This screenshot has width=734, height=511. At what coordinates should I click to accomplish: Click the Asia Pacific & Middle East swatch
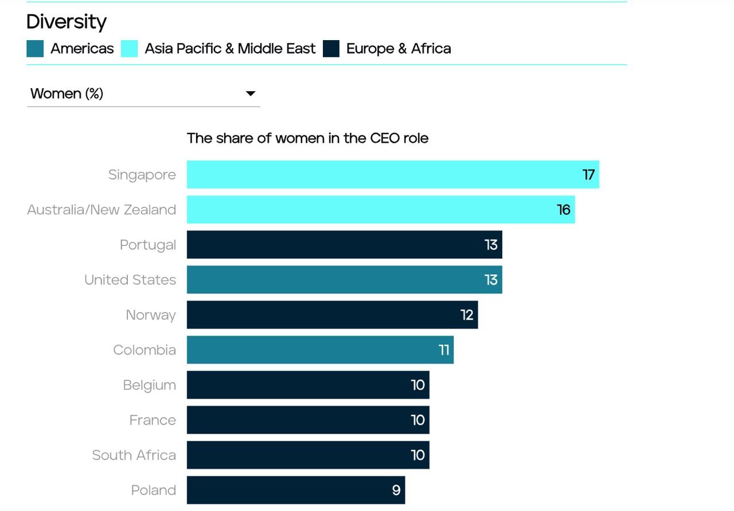click(x=129, y=49)
